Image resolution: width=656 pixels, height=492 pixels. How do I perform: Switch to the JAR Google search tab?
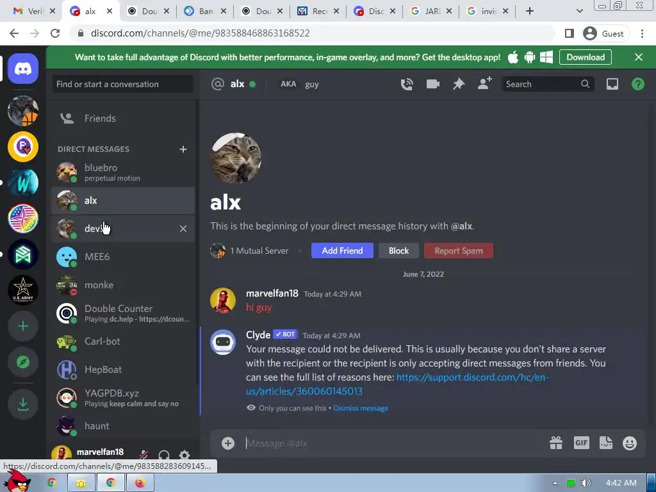coord(431,11)
